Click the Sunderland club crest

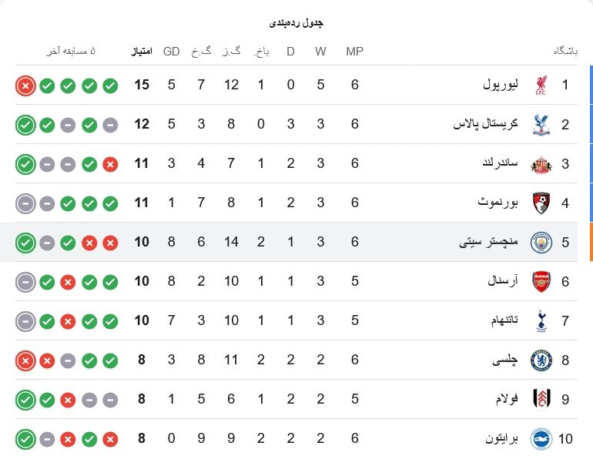541,164
